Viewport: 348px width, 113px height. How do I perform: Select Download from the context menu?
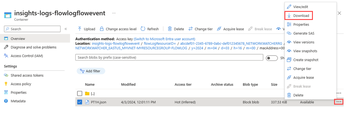click(299, 16)
